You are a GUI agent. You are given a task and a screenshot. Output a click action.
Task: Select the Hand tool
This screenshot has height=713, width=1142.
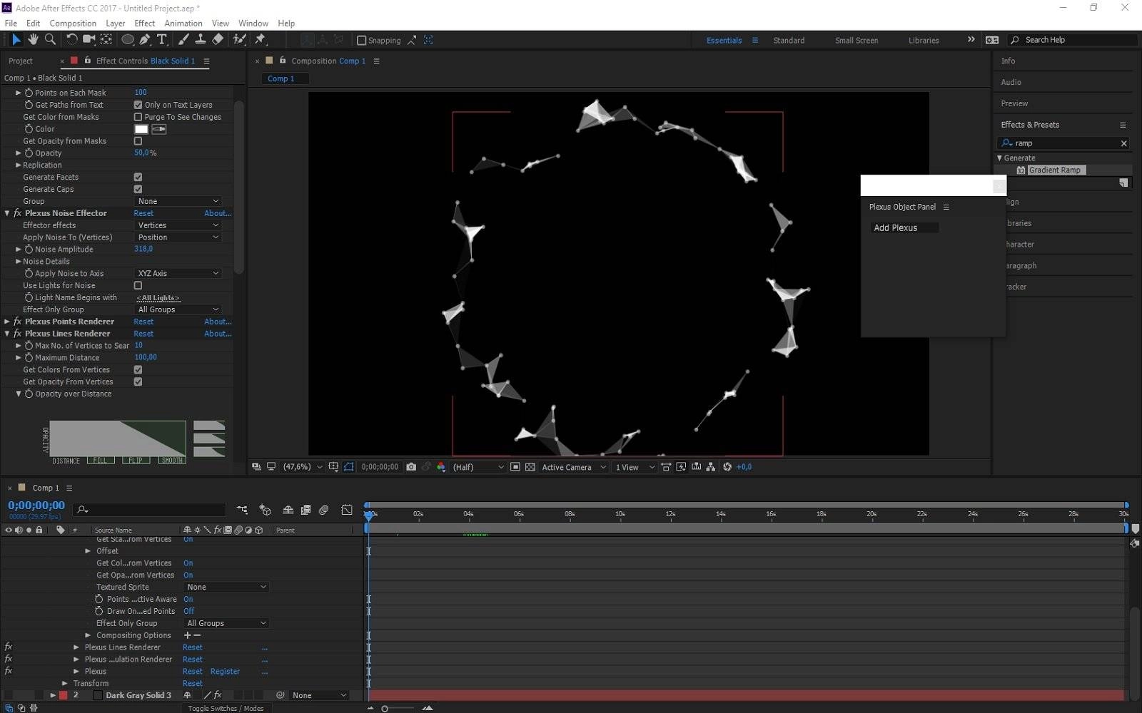(x=34, y=40)
